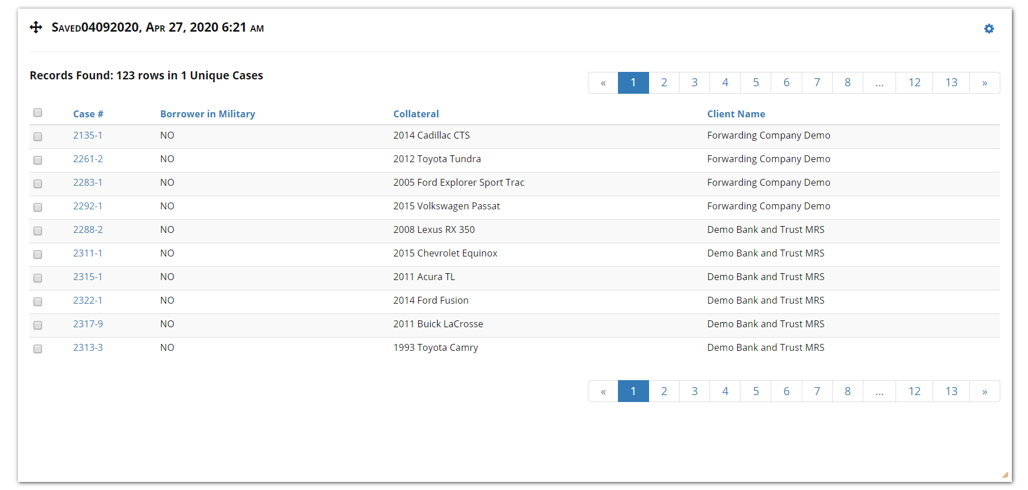The height and width of the screenshot is (490, 1028).
Task: Go to page 5 in bottom pagination
Action: coord(756,391)
